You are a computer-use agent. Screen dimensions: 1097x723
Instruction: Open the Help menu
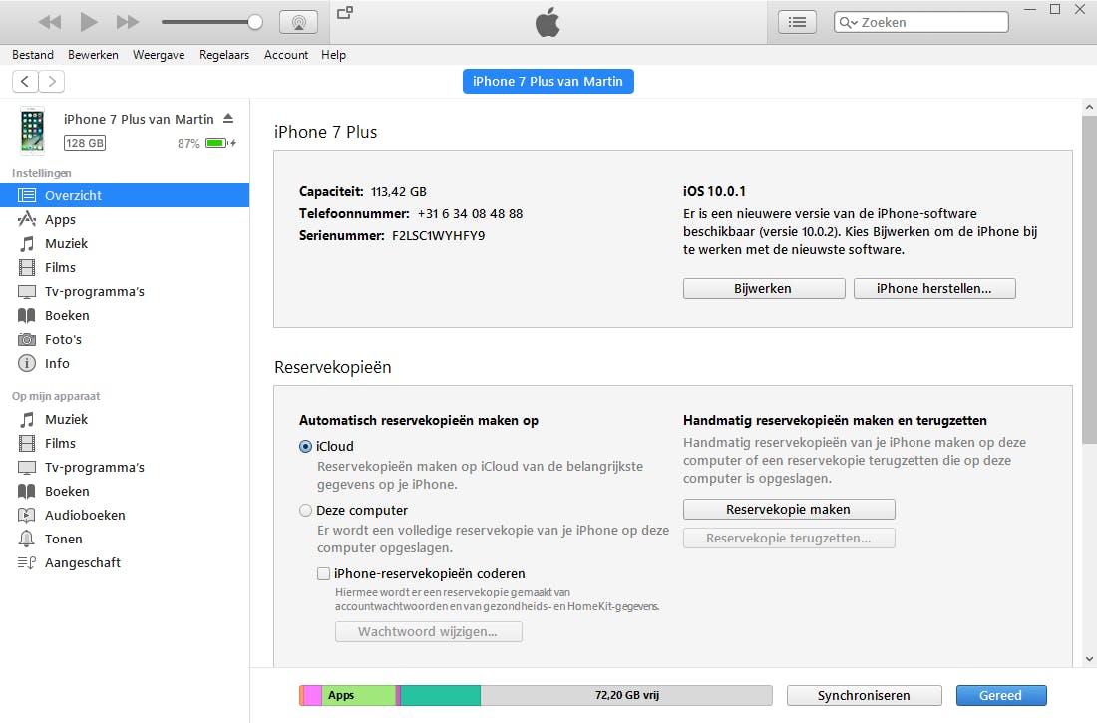tap(334, 55)
